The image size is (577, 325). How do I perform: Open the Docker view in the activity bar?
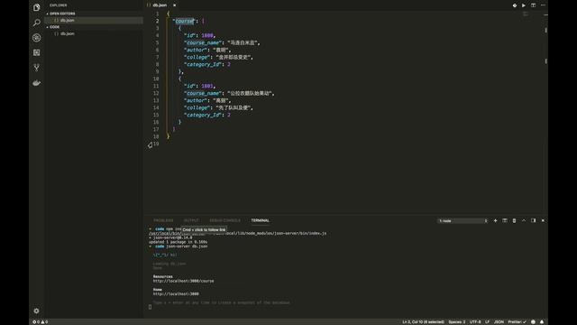(36, 83)
